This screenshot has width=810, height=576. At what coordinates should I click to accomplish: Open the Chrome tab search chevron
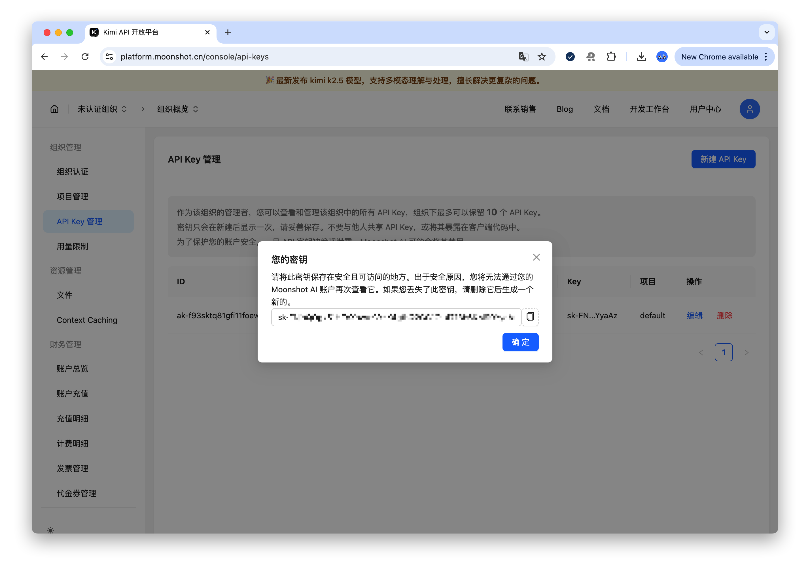click(766, 32)
